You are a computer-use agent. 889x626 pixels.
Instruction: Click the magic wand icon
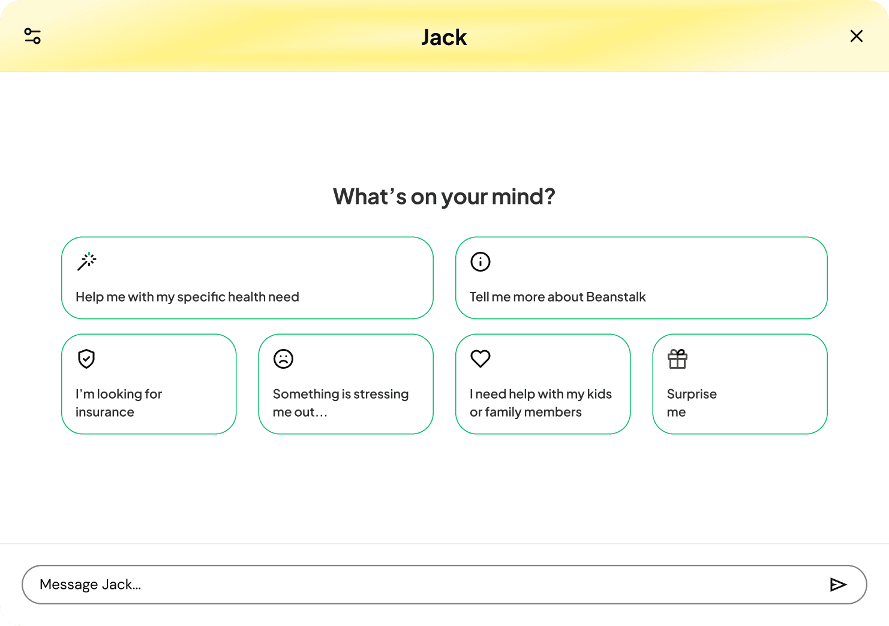(86, 261)
